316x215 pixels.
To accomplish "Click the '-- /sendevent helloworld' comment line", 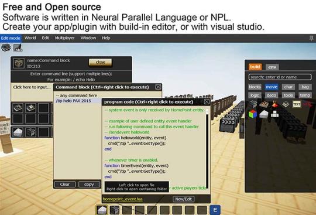I will click(x=127, y=132).
